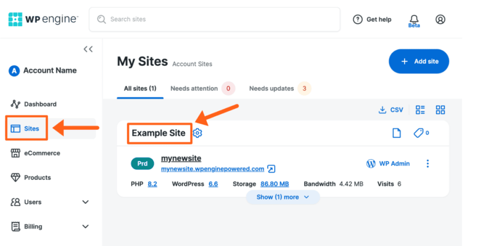Image resolution: width=481 pixels, height=246 pixels.
Task: Open WP Admin for mynewsite
Action: [x=388, y=163]
